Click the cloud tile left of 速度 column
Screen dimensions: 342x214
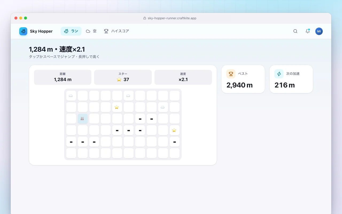point(129,95)
